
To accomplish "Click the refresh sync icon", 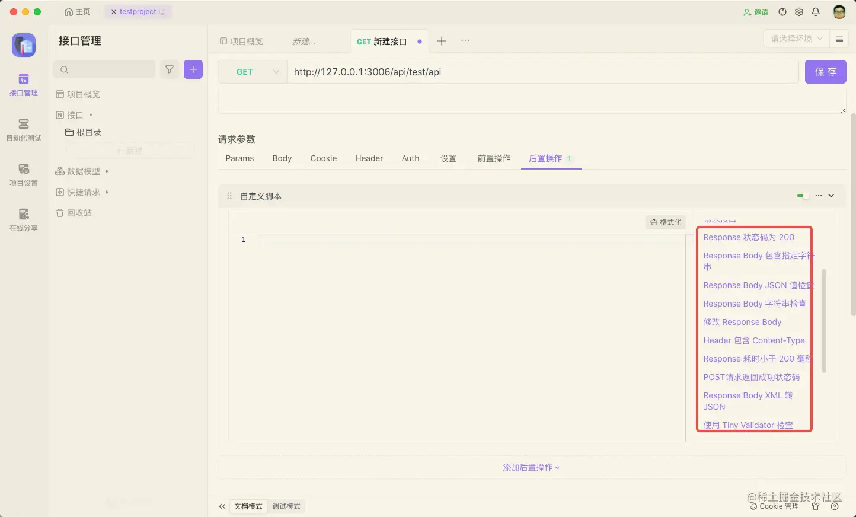I will pyautogui.click(x=782, y=12).
